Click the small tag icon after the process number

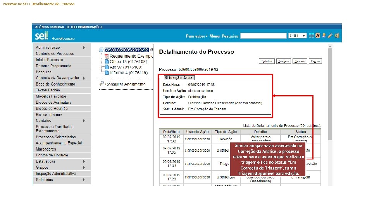(x=151, y=50)
